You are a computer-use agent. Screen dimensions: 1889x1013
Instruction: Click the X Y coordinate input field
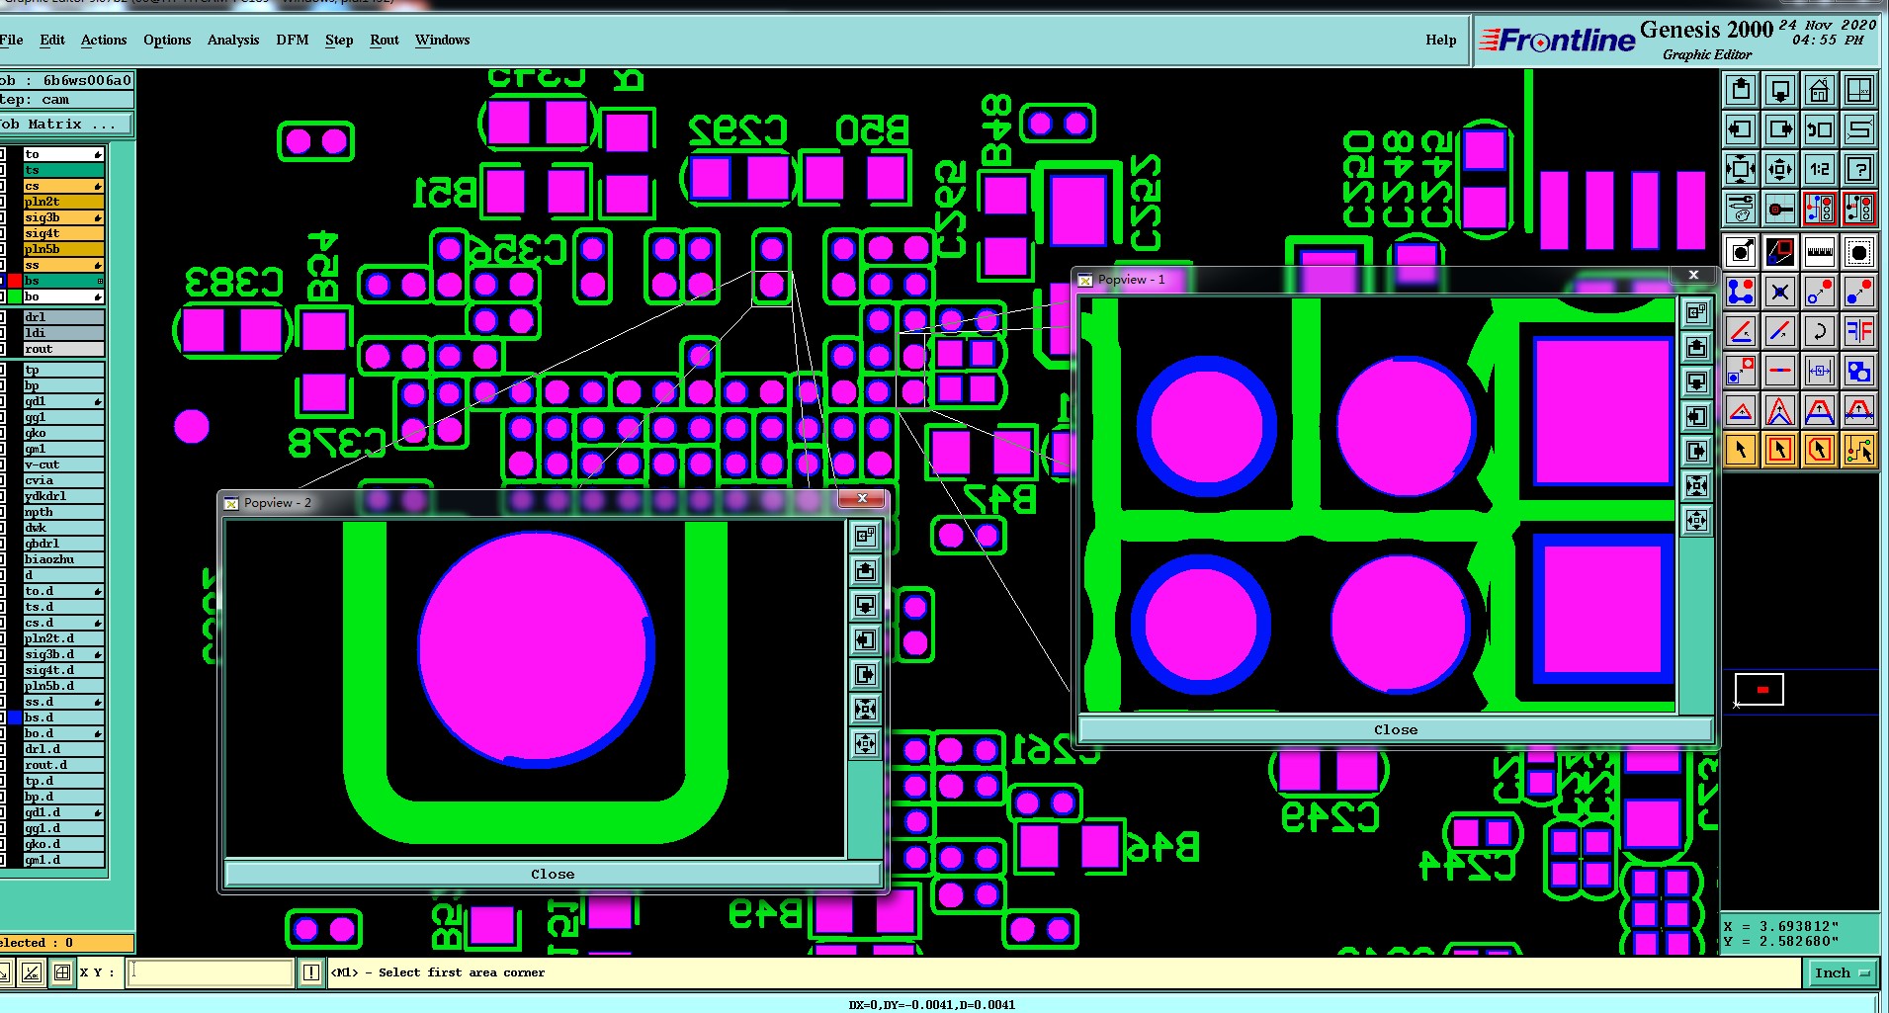211,972
